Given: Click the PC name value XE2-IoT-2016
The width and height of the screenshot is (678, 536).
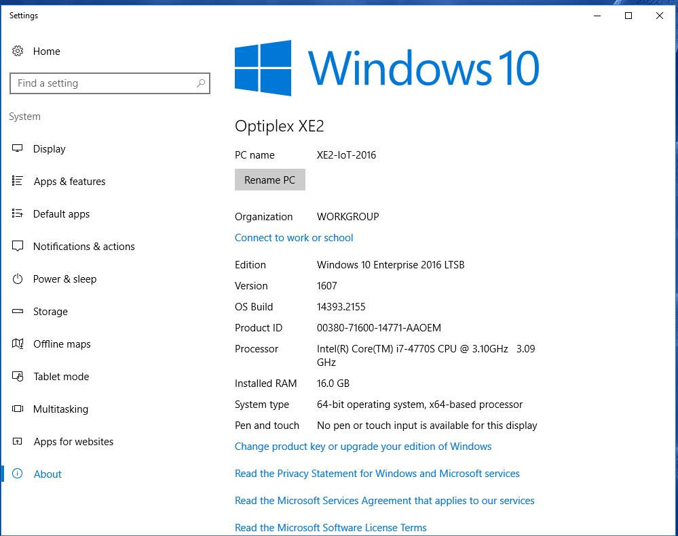Looking at the screenshot, I should pos(346,155).
